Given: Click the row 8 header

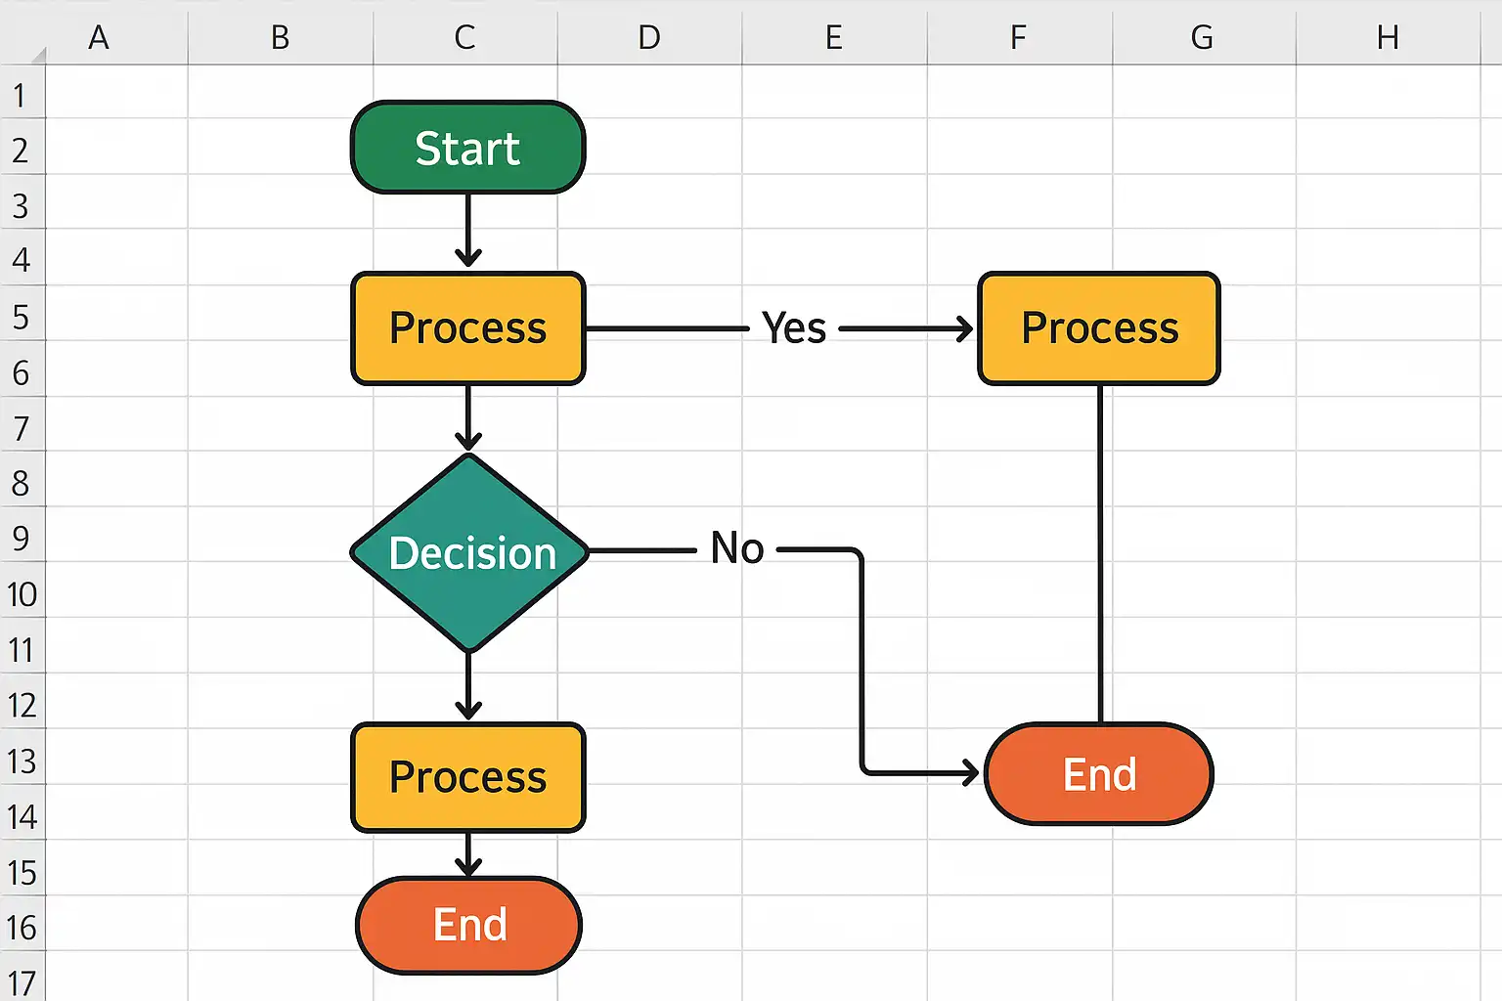Looking at the screenshot, I should pos(20,483).
